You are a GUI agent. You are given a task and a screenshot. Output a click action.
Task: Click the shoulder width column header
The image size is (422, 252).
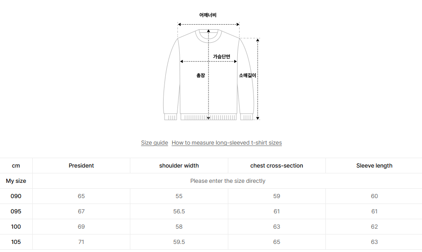click(179, 166)
